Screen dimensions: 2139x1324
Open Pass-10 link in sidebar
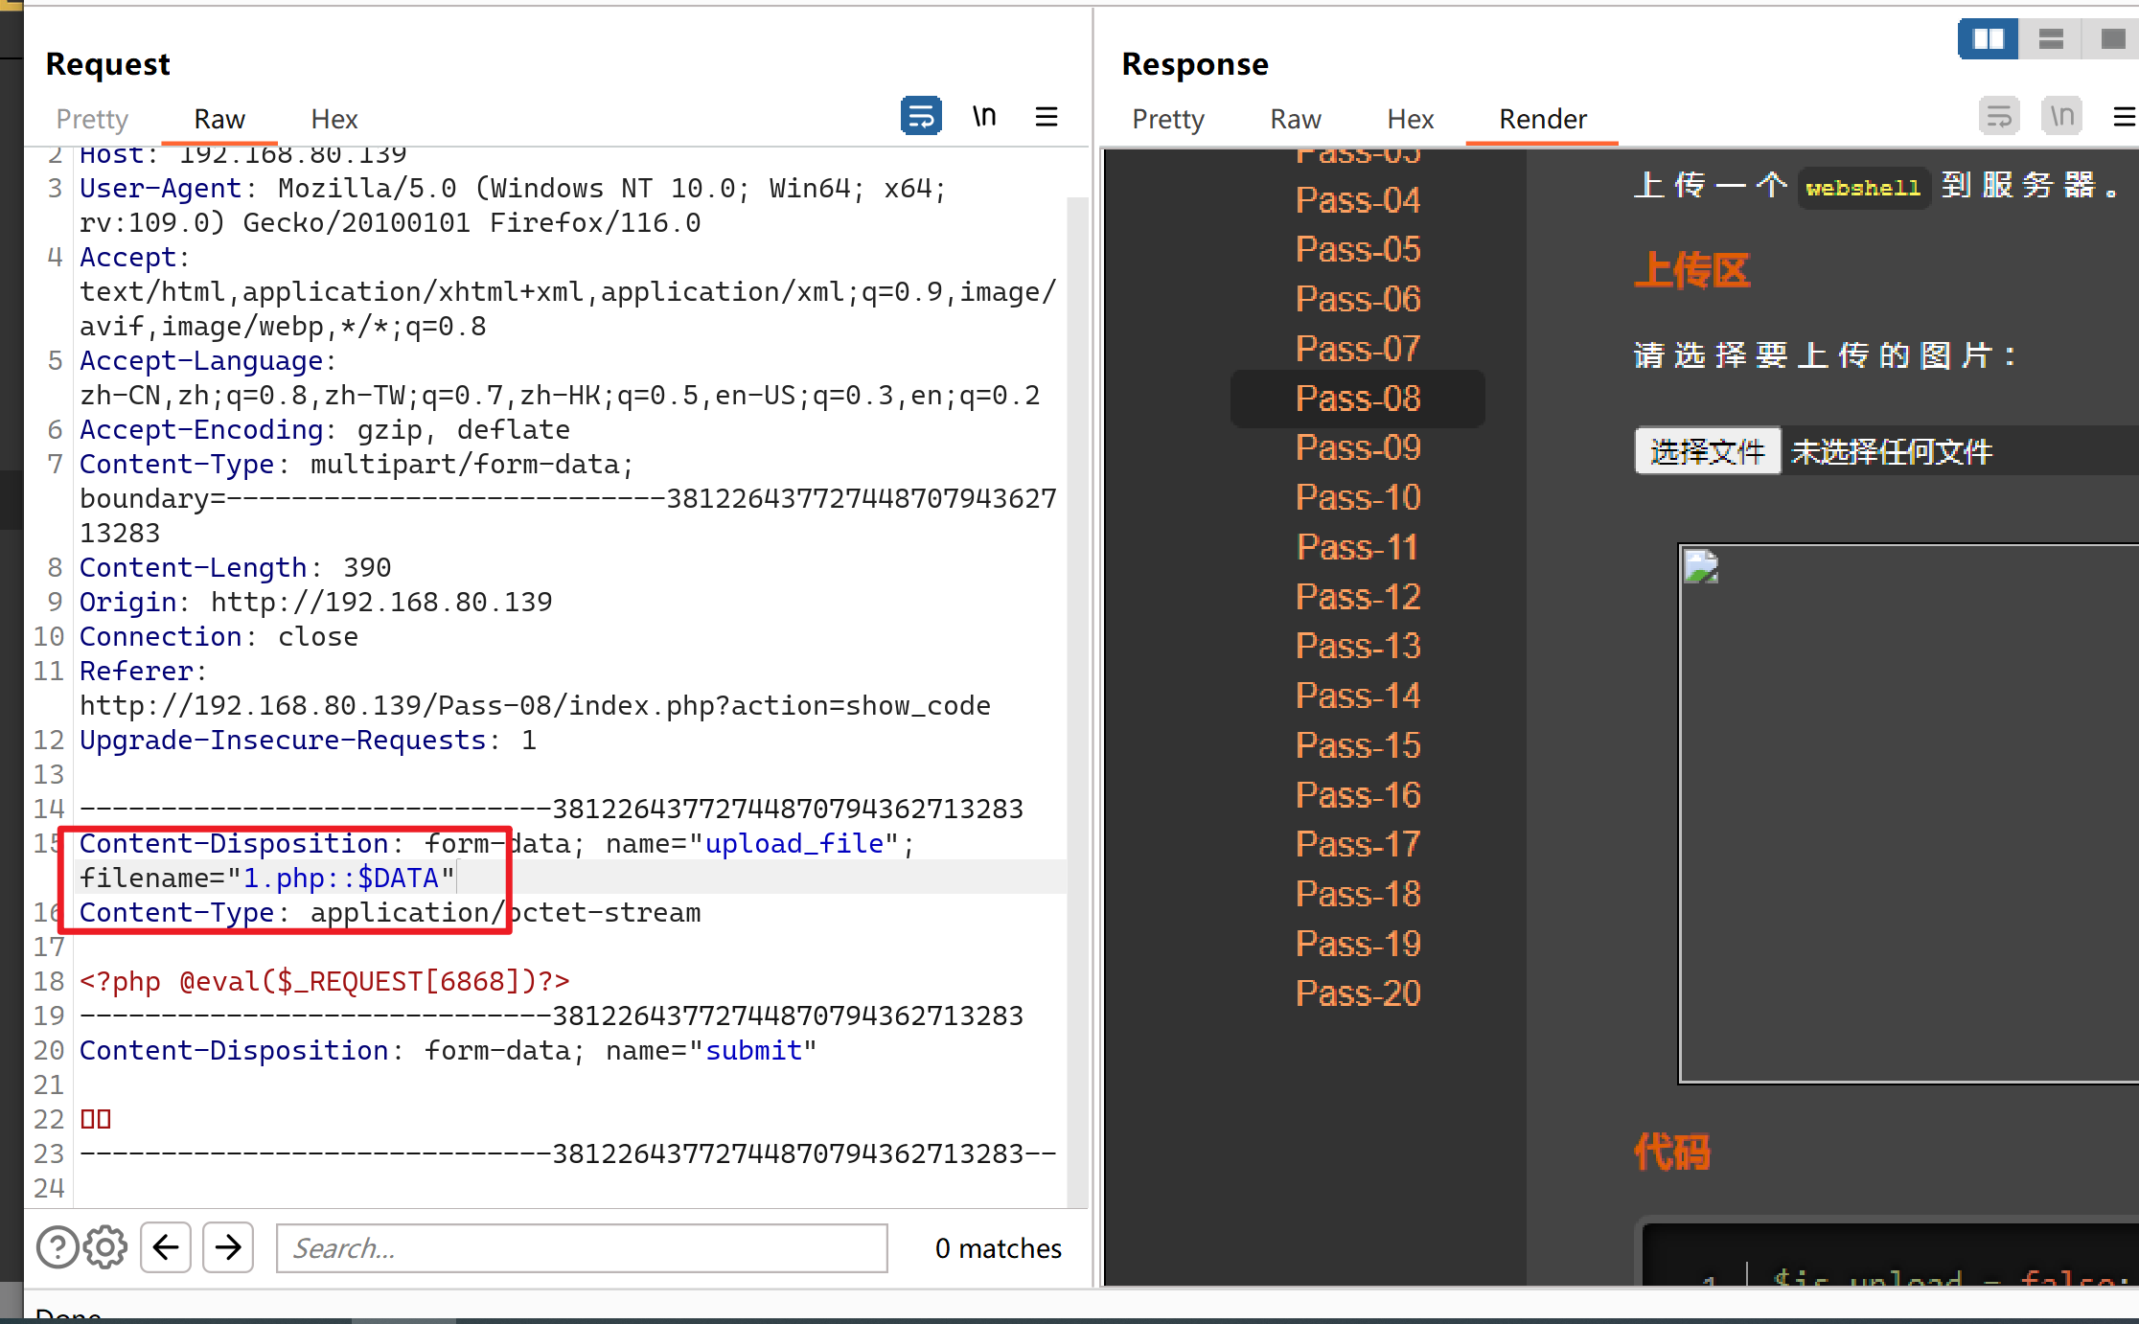(1358, 497)
